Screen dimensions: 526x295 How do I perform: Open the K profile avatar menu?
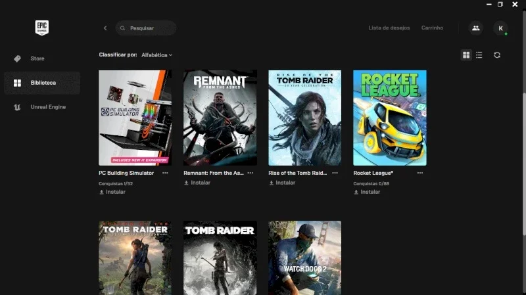click(x=500, y=28)
